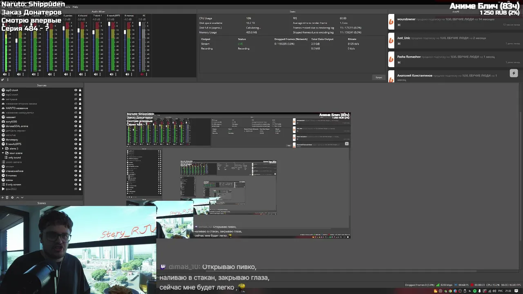Open source properties gear in Sources toolbar
Viewport: 523px width, 294px height.
12,198
